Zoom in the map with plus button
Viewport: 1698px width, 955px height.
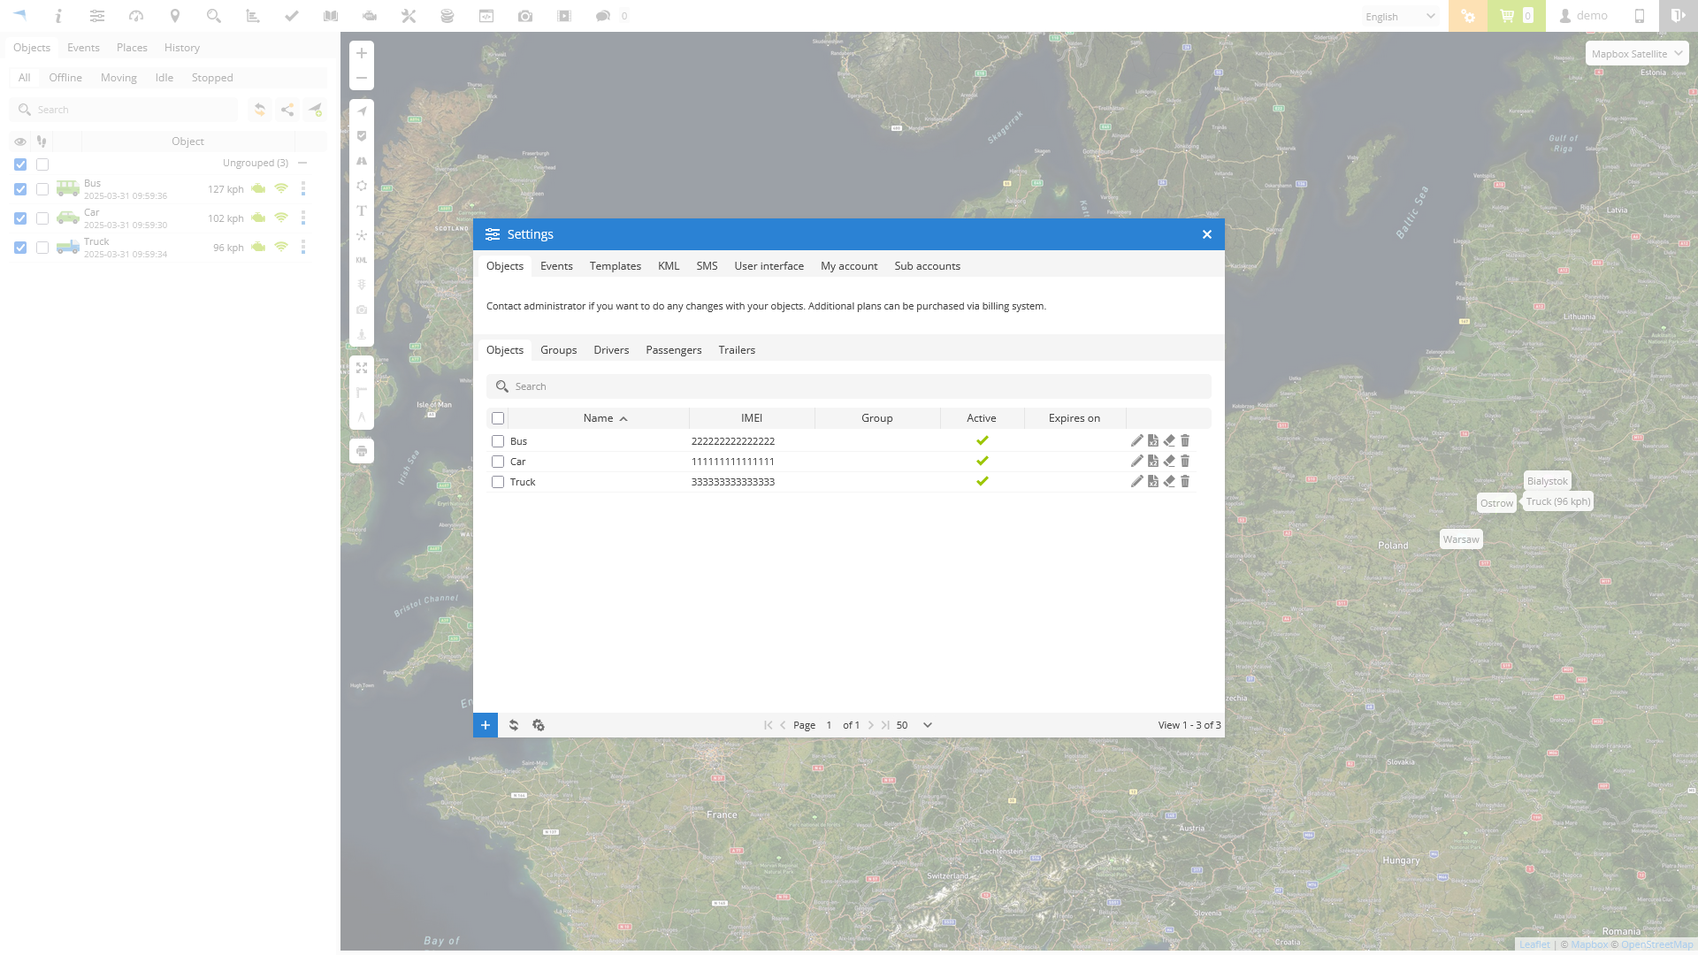coord(362,53)
